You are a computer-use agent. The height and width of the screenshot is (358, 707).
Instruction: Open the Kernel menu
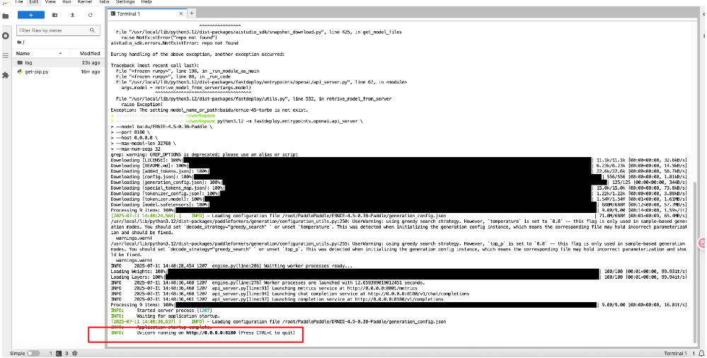pos(85,2)
